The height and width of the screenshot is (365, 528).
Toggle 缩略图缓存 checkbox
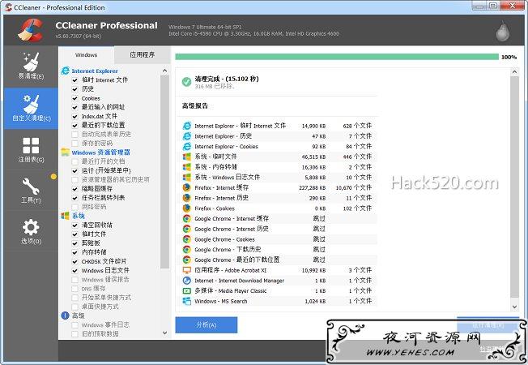click(75, 189)
